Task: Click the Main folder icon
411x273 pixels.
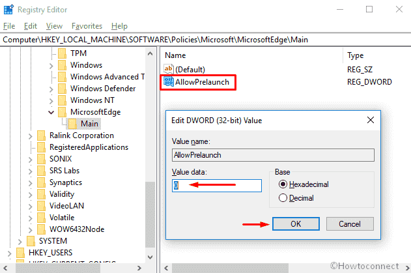Action: coord(72,124)
